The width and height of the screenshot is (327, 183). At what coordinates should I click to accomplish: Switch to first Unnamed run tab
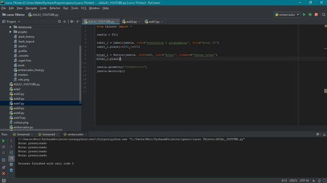tap(23, 134)
